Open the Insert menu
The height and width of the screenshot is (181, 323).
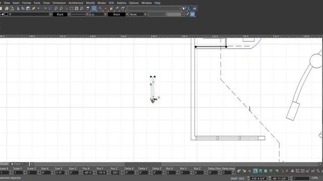(x=16, y=3)
